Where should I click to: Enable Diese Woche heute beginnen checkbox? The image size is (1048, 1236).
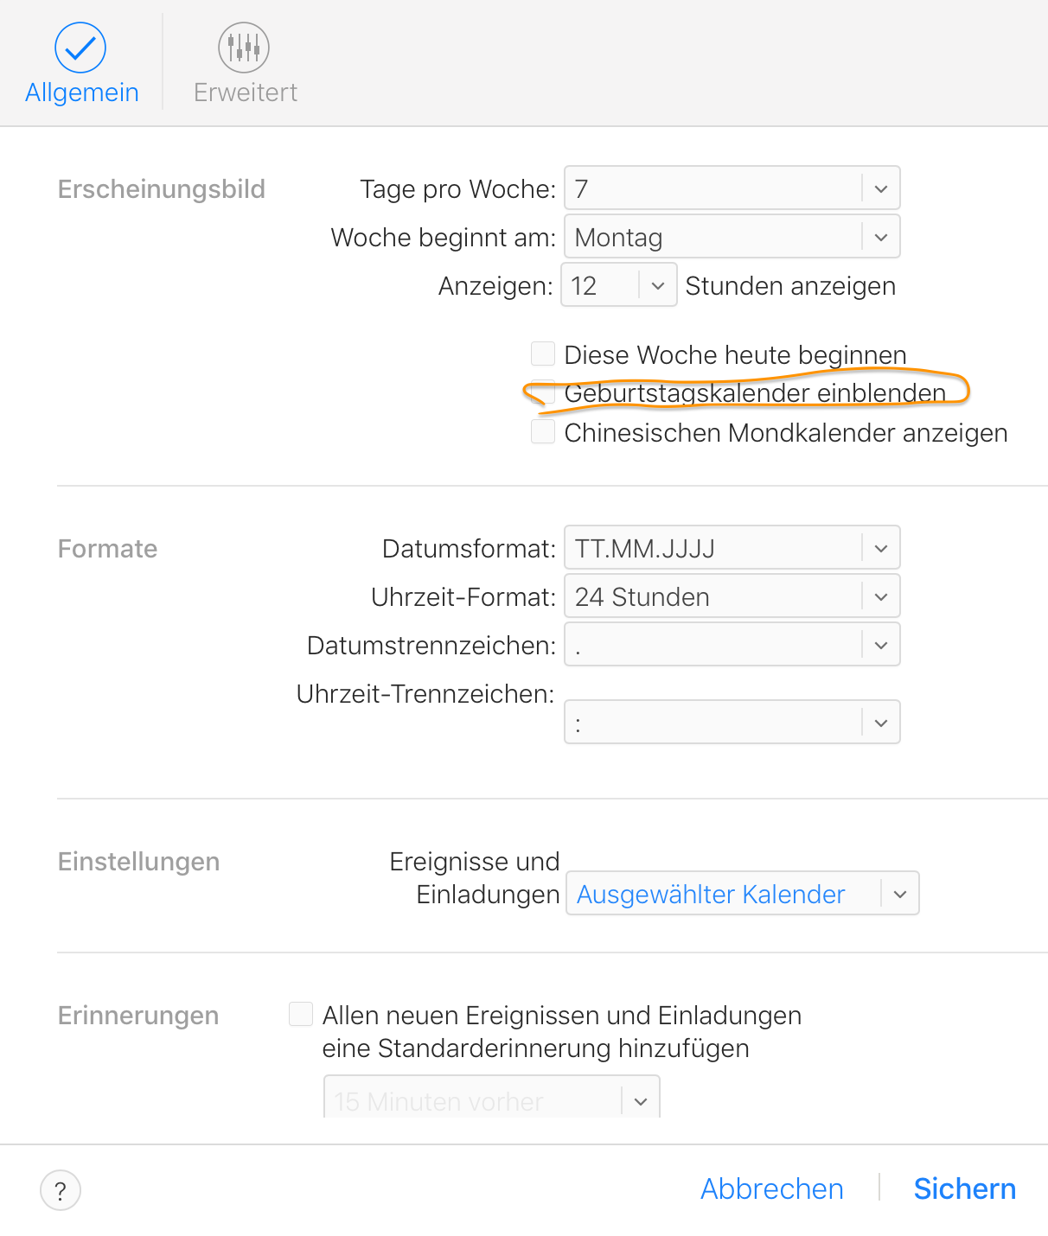click(543, 354)
